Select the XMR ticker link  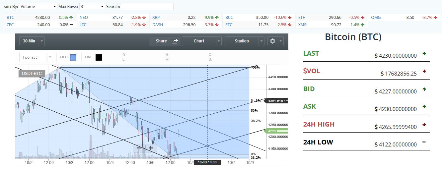point(303,25)
